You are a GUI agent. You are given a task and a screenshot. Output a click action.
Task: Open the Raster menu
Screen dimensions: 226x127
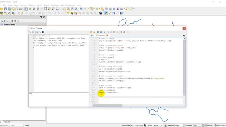click(x=46, y=5)
